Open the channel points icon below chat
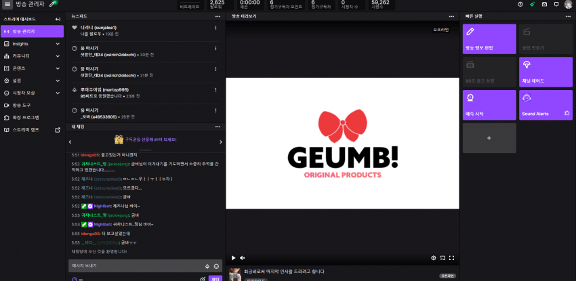Screen dimensions: 576x281 [75, 279]
